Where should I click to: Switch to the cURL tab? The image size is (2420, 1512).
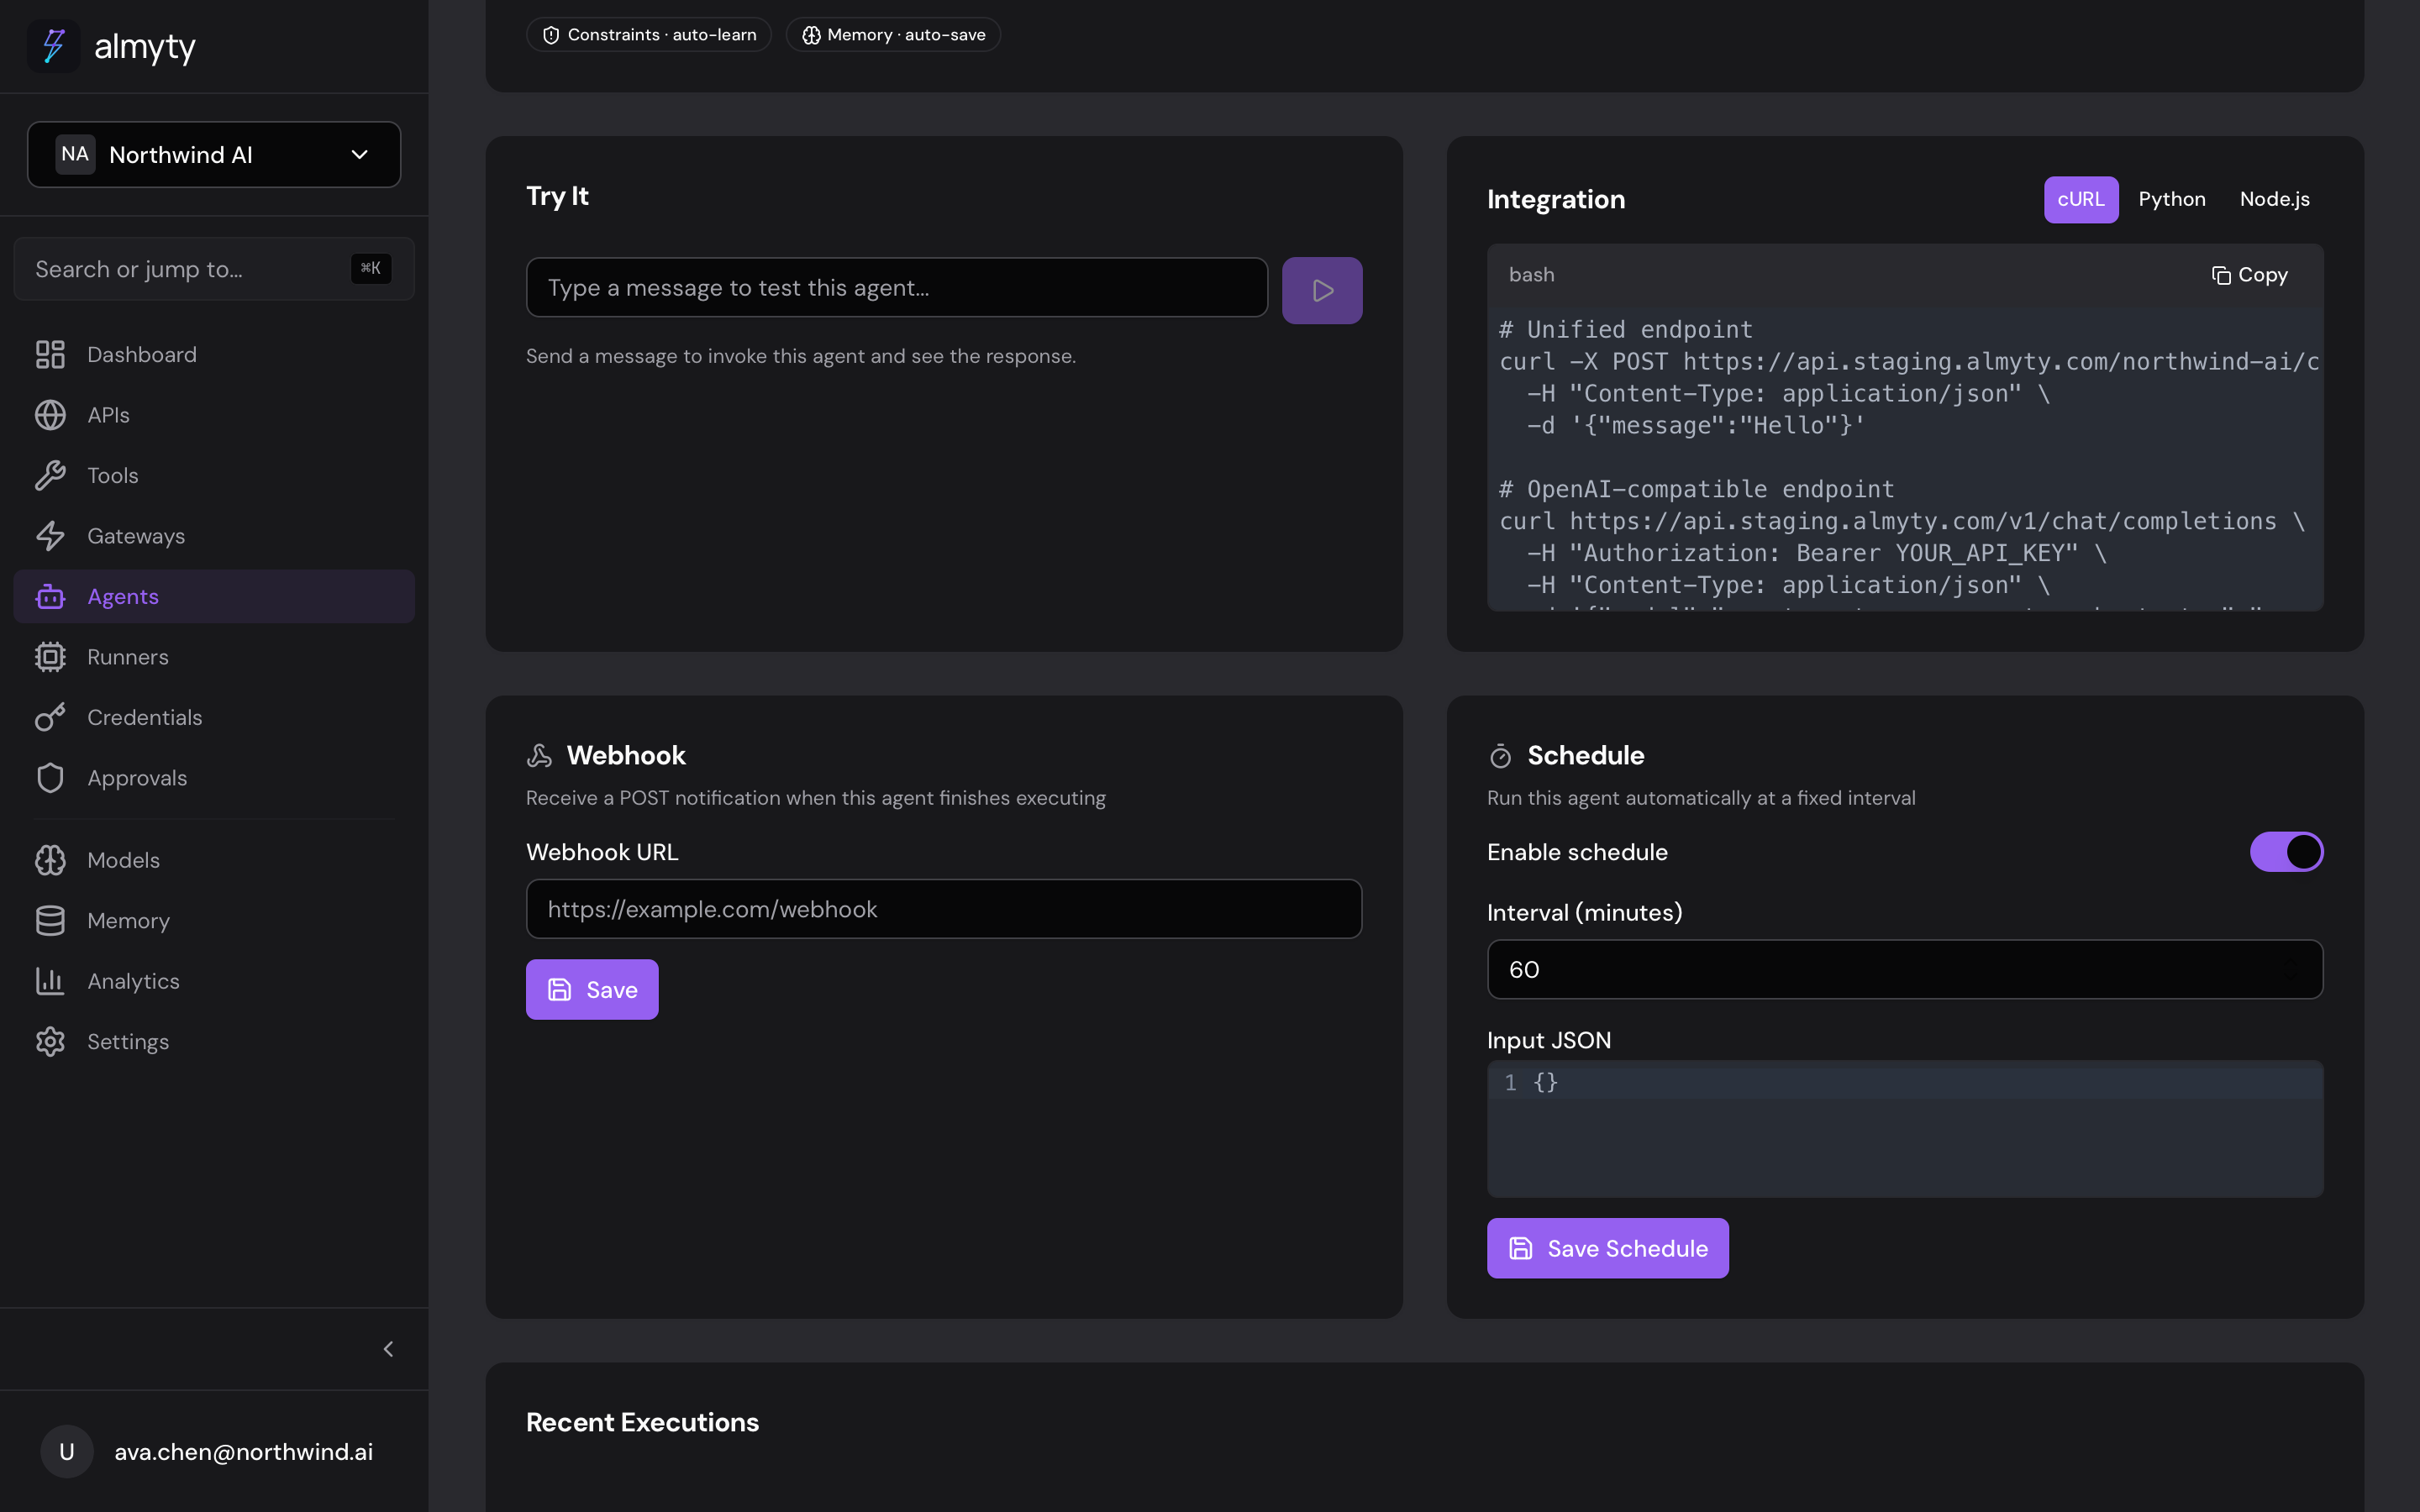point(2080,199)
